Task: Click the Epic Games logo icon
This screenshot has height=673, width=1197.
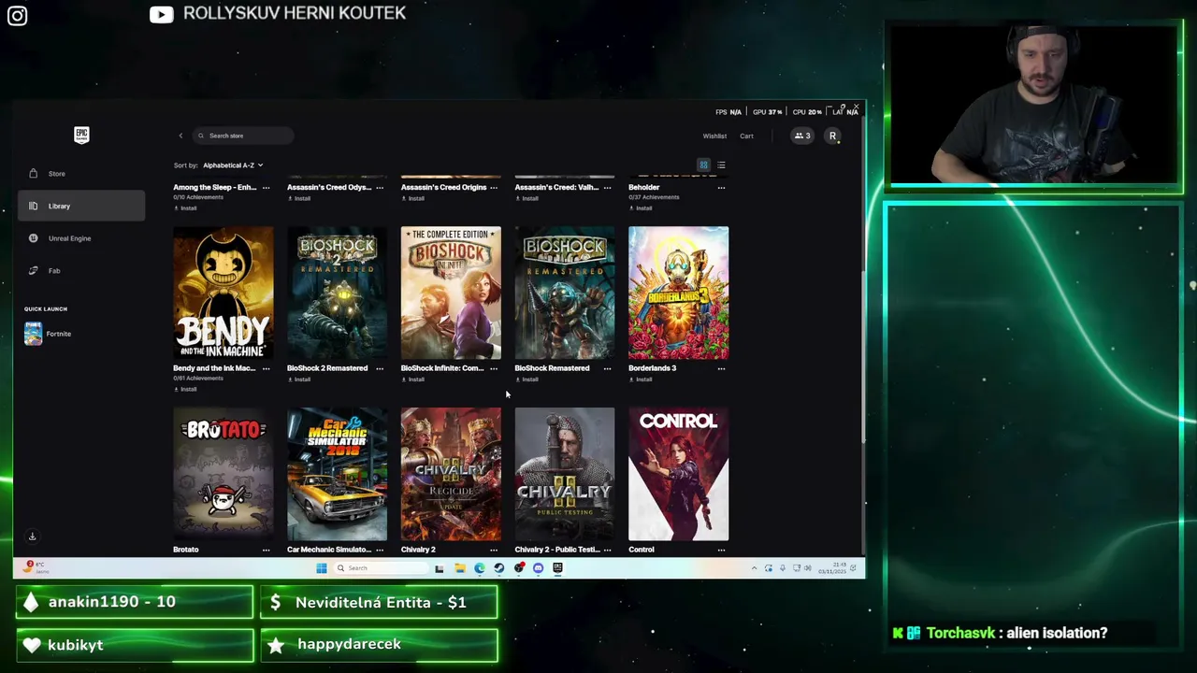Action: tap(81, 135)
